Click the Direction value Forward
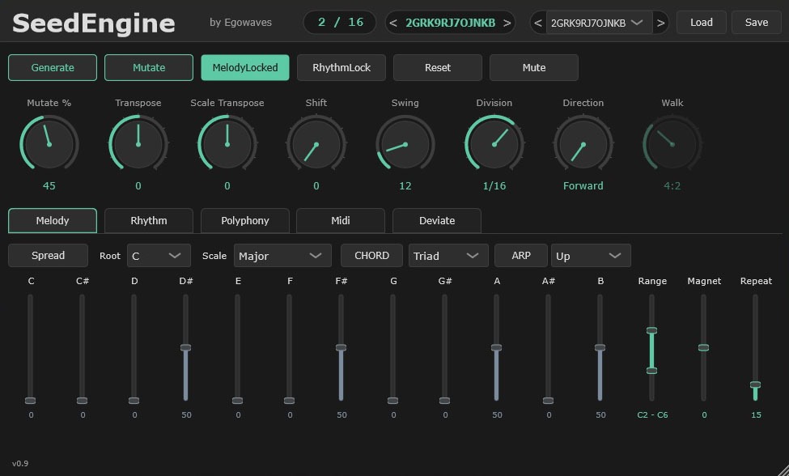Image resolution: width=789 pixels, height=476 pixels. pos(583,185)
